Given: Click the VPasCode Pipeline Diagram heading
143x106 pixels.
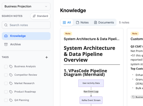Looking at the screenshot, I should (x=85, y=73).
